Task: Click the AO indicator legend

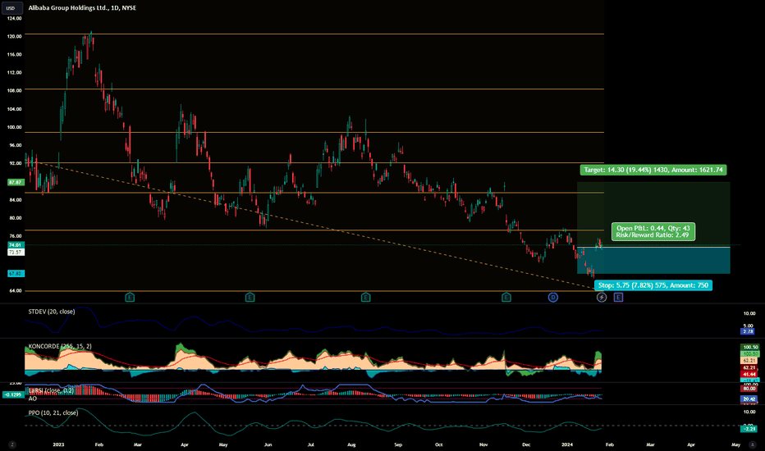Action: coord(32,399)
